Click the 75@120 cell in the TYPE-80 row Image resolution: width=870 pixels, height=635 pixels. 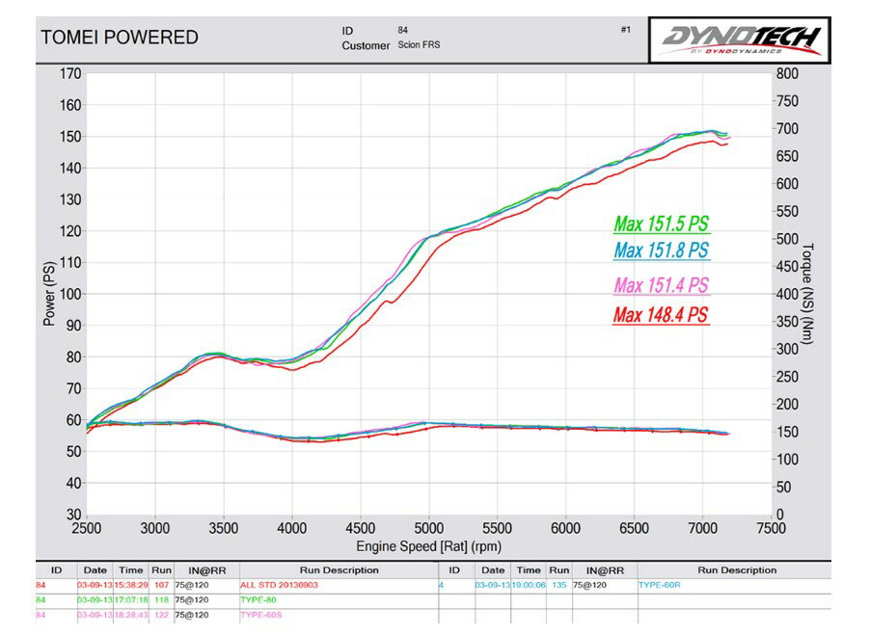tap(192, 600)
